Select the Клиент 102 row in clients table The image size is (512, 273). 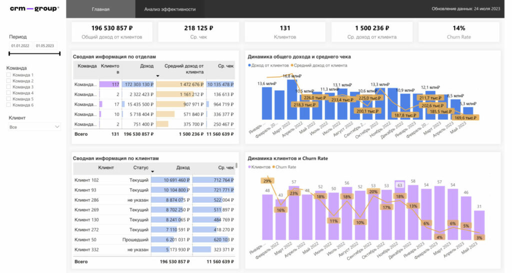coord(154,180)
